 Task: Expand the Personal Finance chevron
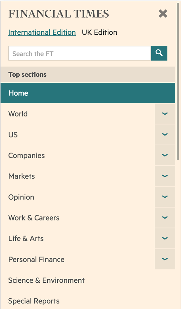click(165, 259)
